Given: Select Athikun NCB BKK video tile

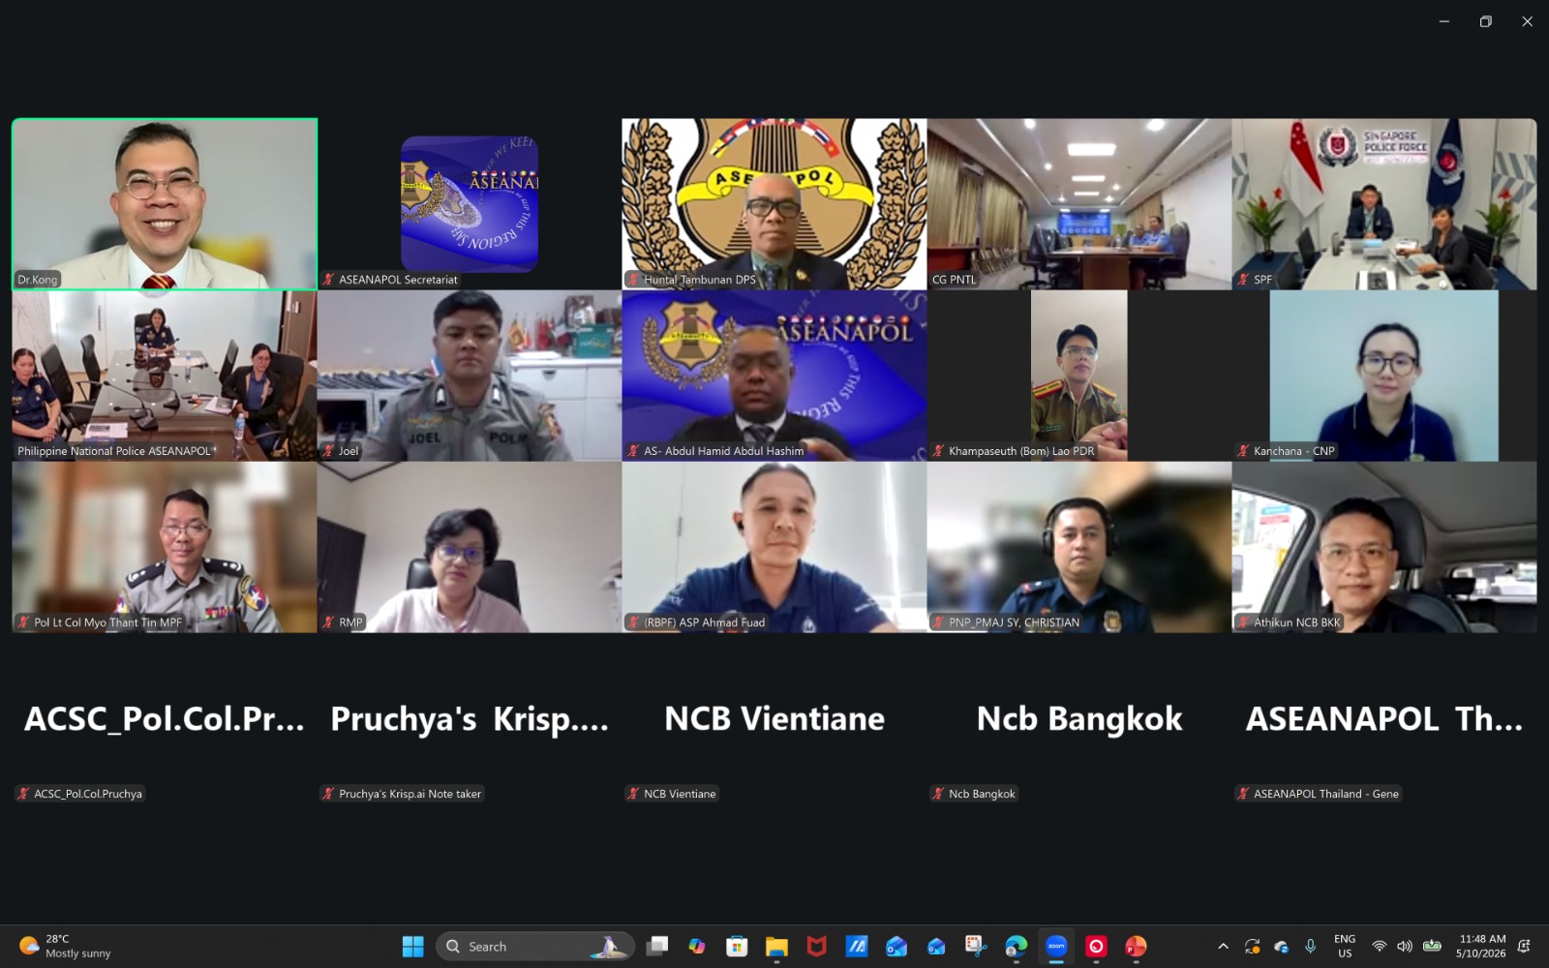Looking at the screenshot, I should click(x=1384, y=547).
